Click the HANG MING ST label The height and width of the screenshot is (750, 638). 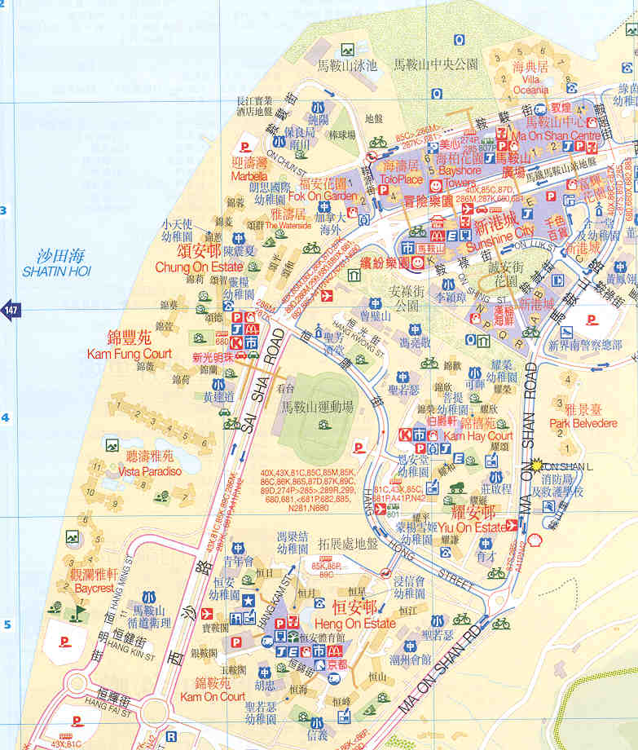coord(121,583)
